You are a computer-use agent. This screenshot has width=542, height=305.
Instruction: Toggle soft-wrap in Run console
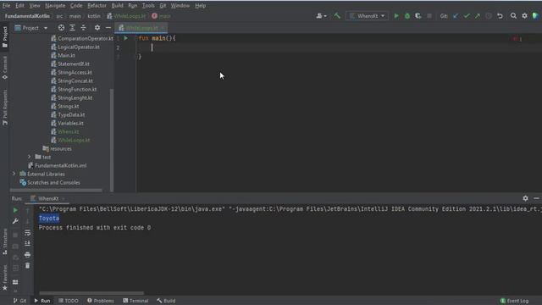(28, 233)
